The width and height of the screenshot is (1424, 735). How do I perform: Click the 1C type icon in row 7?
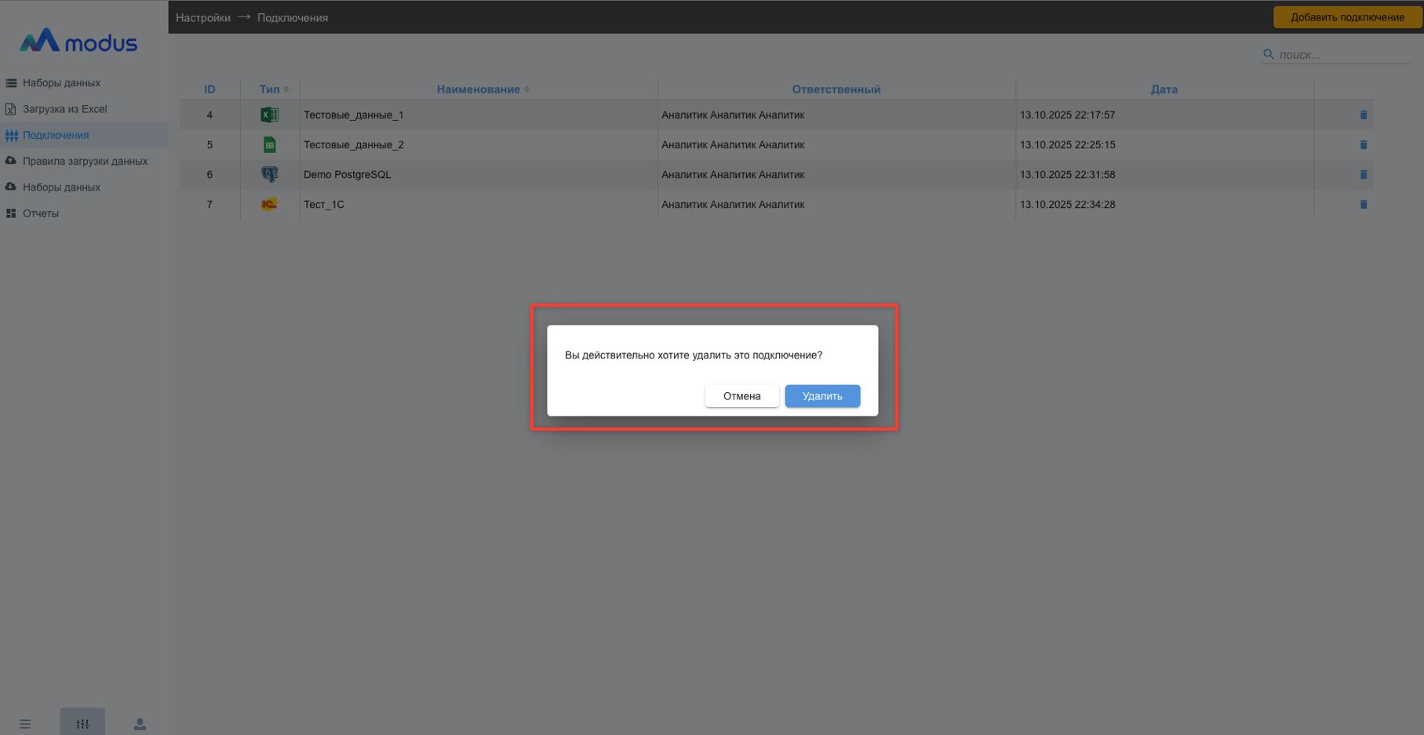click(269, 205)
